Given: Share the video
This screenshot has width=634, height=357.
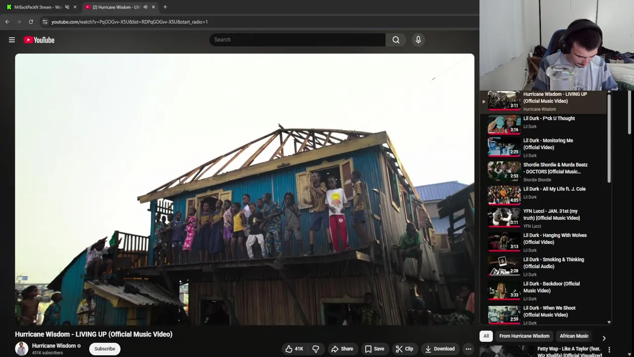Looking at the screenshot, I should [342, 349].
